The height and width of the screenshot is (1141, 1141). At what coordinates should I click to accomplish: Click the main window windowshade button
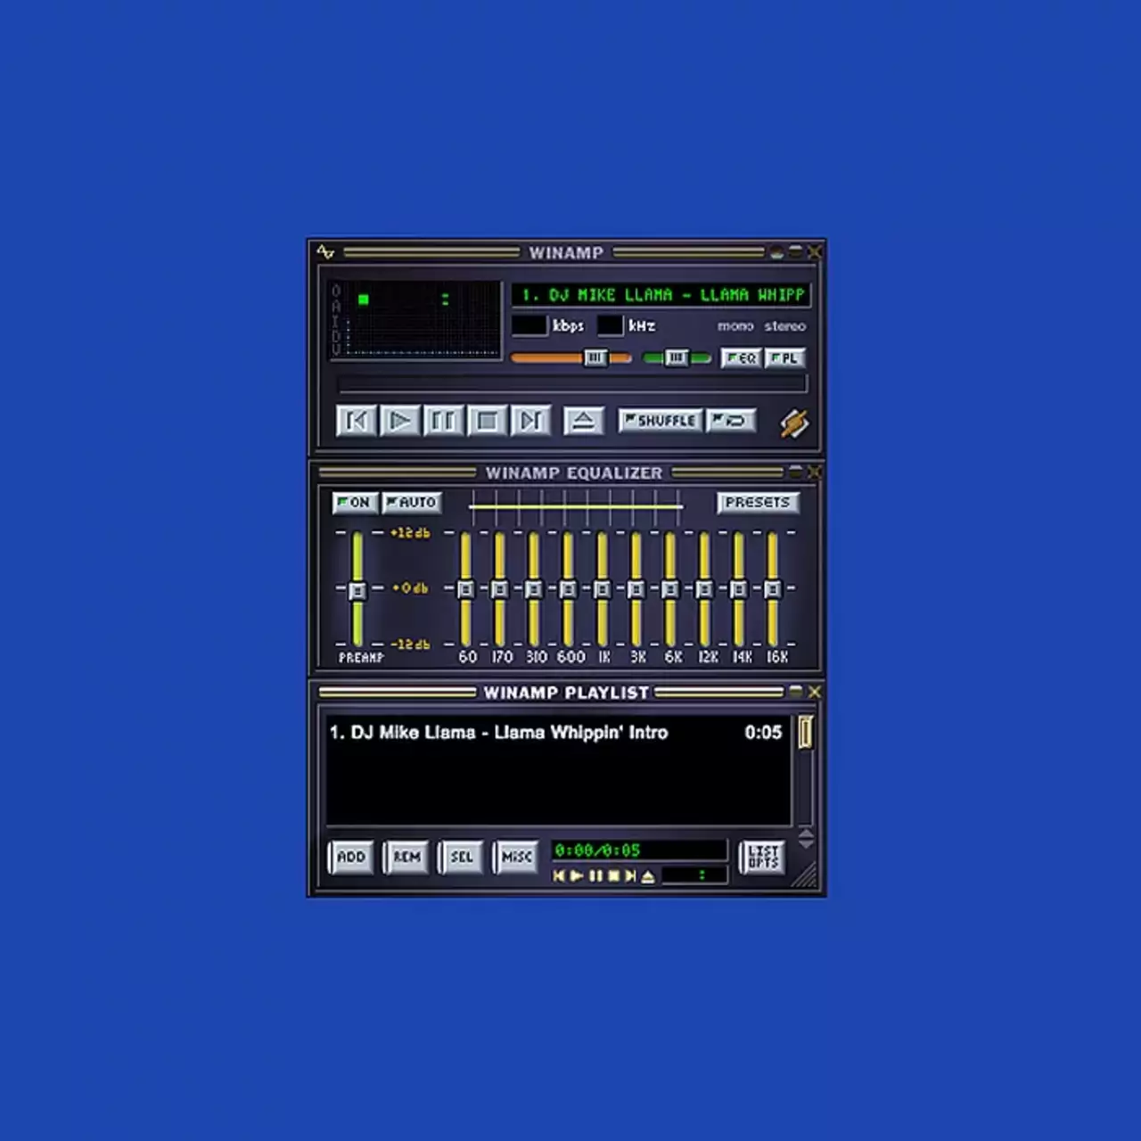[x=795, y=252]
